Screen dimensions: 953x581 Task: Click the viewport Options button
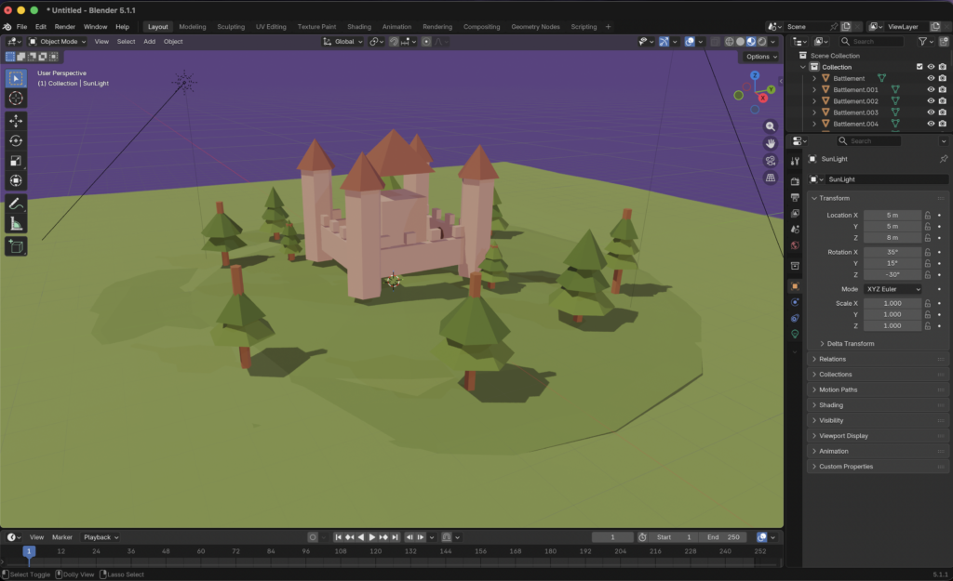coord(760,57)
